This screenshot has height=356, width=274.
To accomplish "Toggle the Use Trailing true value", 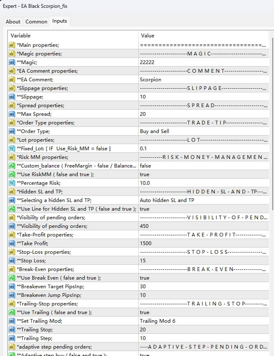I will click(x=145, y=312).
